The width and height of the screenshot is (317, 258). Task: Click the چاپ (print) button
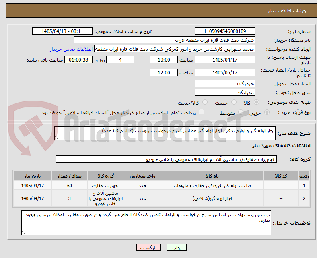click(x=176, y=247)
